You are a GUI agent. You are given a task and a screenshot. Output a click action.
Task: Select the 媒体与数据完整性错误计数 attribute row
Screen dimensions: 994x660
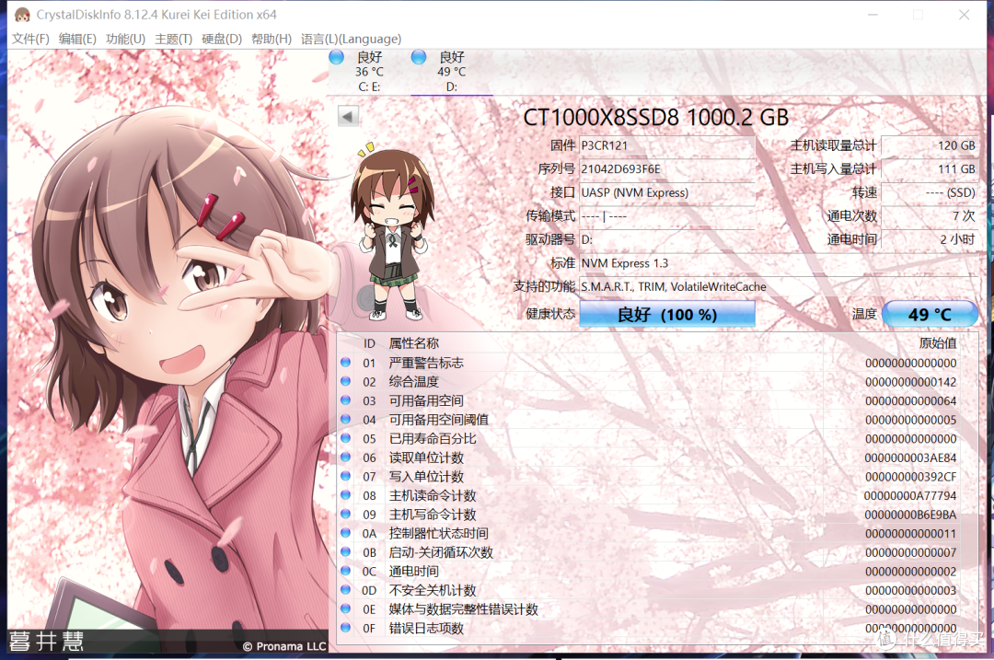coord(649,609)
